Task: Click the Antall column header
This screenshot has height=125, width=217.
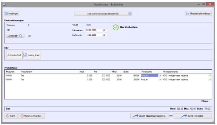Action: tap(82, 72)
